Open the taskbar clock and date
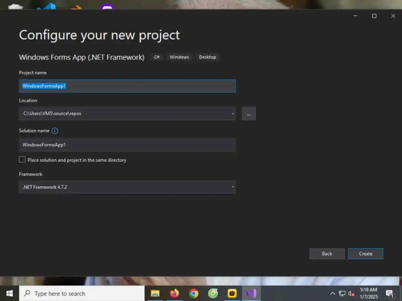Image resolution: width=402 pixels, height=301 pixels. (369, 293)
